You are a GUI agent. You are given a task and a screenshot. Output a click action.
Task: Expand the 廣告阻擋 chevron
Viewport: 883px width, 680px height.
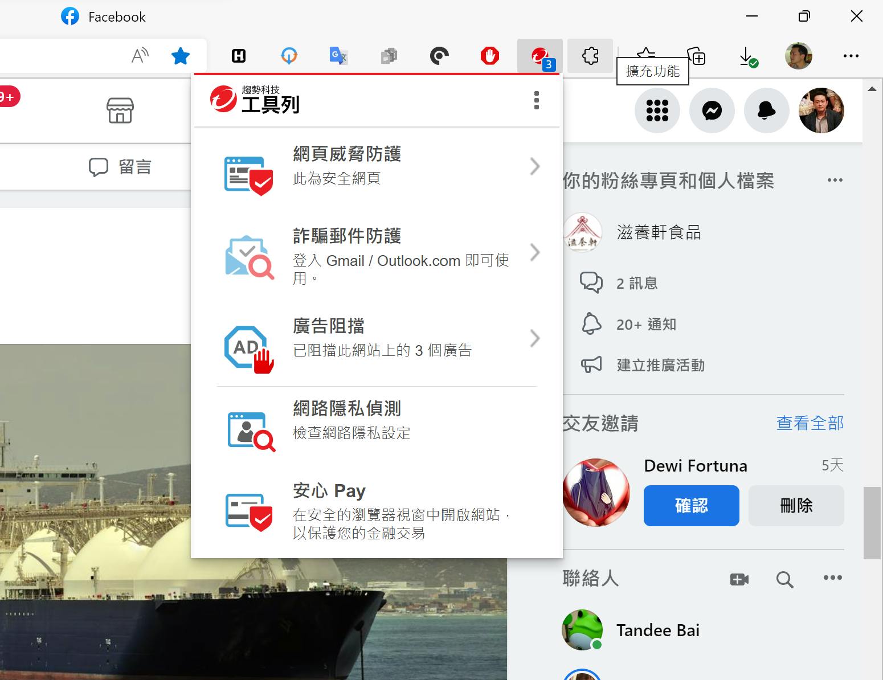coord(534,338)
